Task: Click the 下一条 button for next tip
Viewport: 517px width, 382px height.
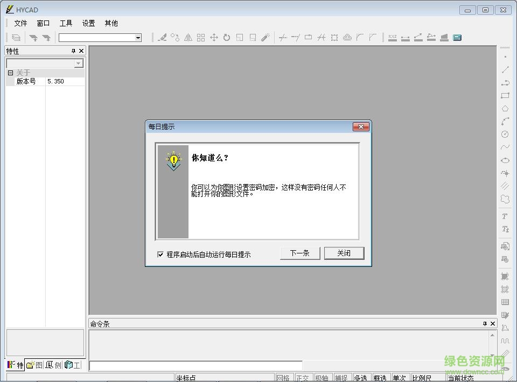Action: tap(300, 253)
